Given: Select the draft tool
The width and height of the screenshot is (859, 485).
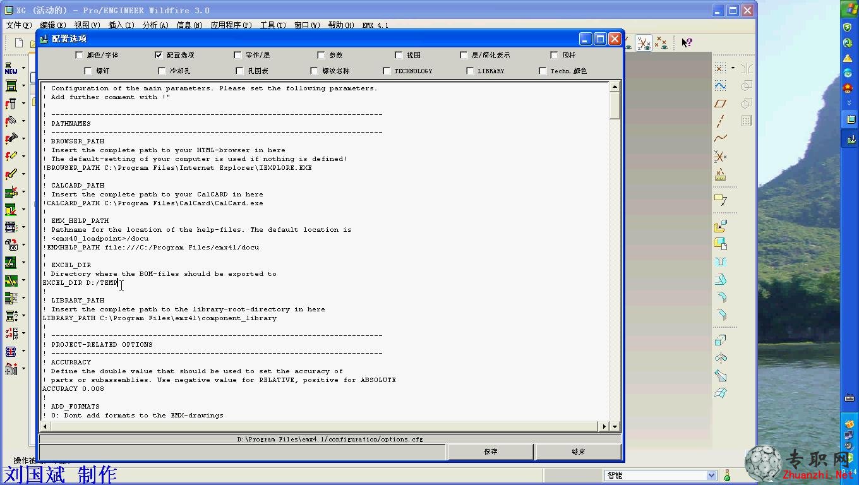Looking at the screenshot, I should click(721, 279).
